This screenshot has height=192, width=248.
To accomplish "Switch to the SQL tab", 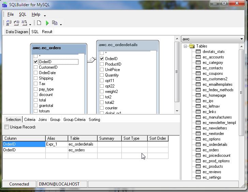I will click(x=35, y=32).
